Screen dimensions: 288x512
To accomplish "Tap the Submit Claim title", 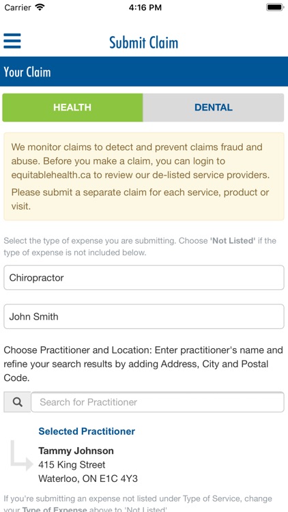I will 144,42.
